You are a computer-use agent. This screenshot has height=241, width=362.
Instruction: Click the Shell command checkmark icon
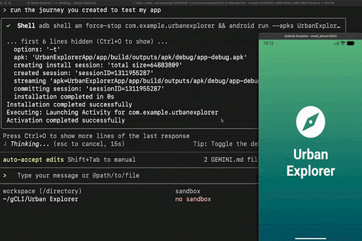tap(9, 25)
